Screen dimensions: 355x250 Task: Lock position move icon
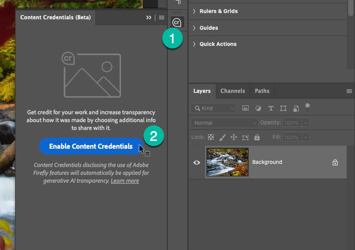tap(234, 137)
